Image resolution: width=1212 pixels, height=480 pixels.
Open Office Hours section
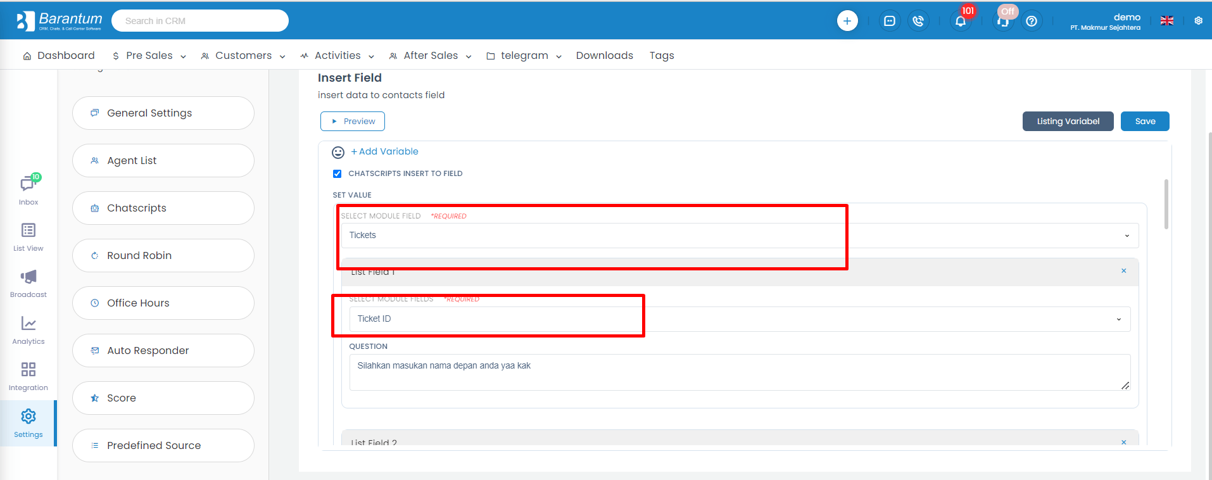tap(163, 303)
